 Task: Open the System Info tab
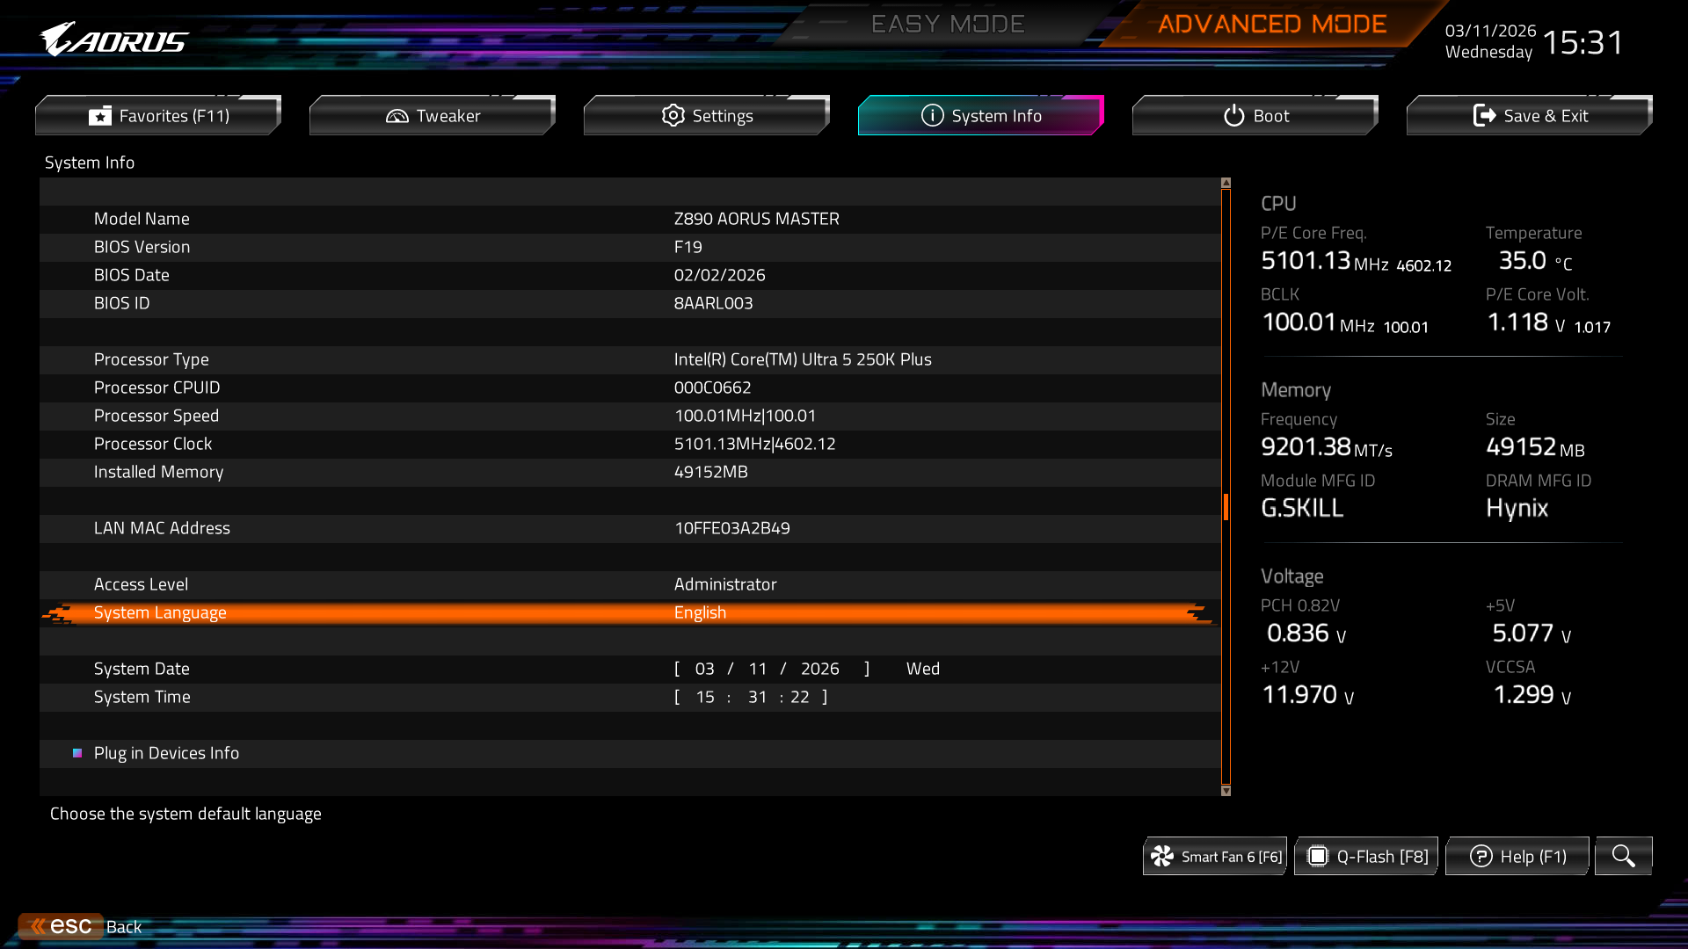click(980, 116)
